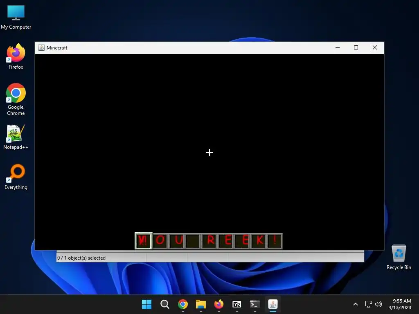Open the Everything search desktop shortcut
419x314 pixels.
[x=16, y=177]
